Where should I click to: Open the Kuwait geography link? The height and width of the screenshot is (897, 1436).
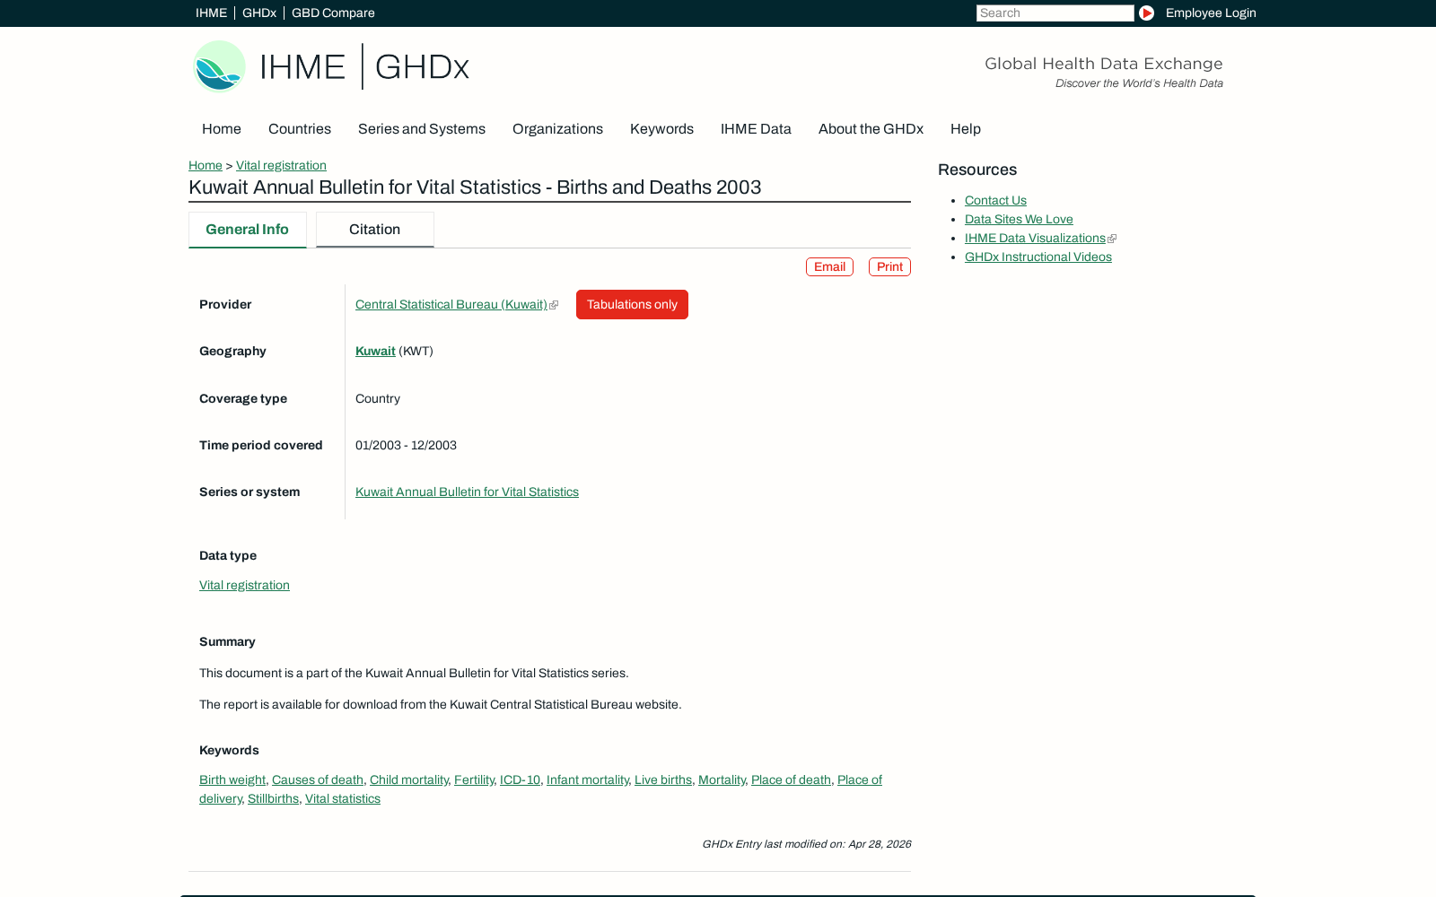(x=375, y=352)
